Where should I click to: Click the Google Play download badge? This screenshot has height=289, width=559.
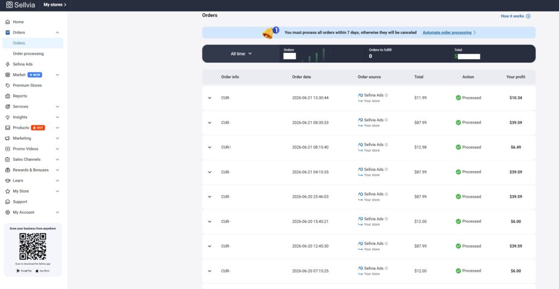[x=24, y=271]
